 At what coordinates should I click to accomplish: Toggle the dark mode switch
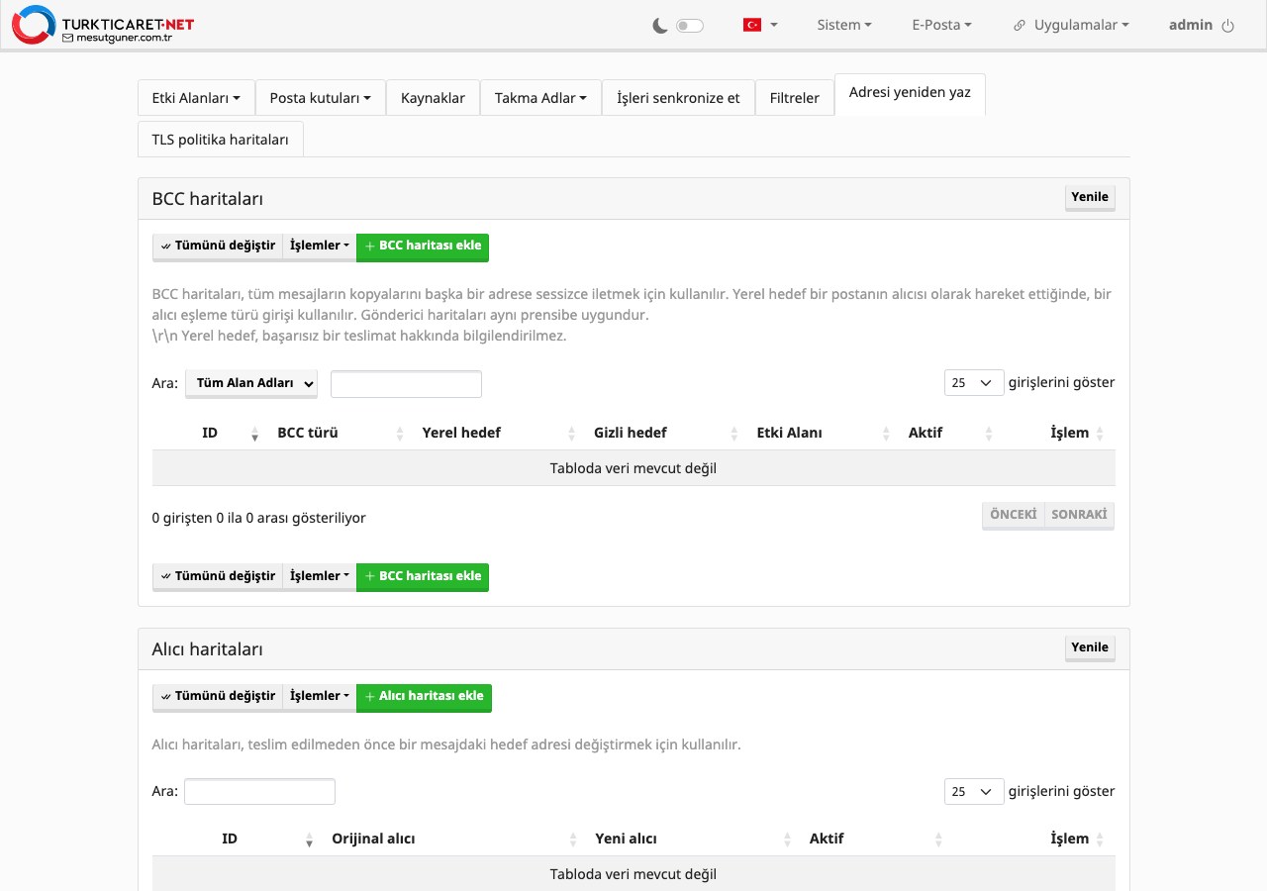(690, 26)
